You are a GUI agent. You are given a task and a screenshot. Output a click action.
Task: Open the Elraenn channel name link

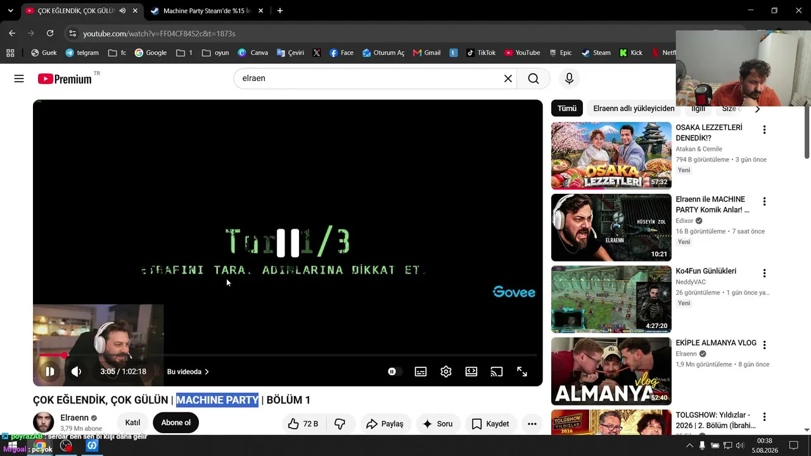point(74,418)
